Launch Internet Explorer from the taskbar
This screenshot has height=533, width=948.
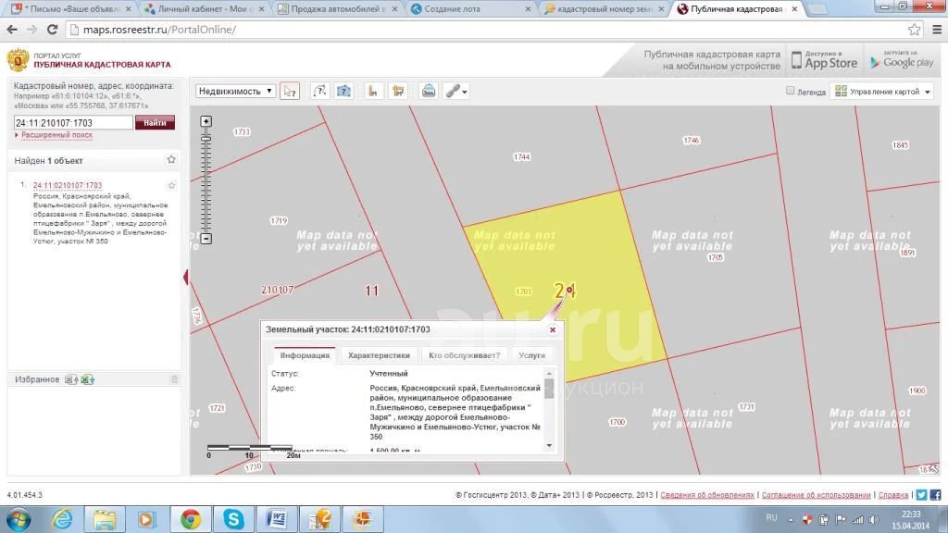62,520
